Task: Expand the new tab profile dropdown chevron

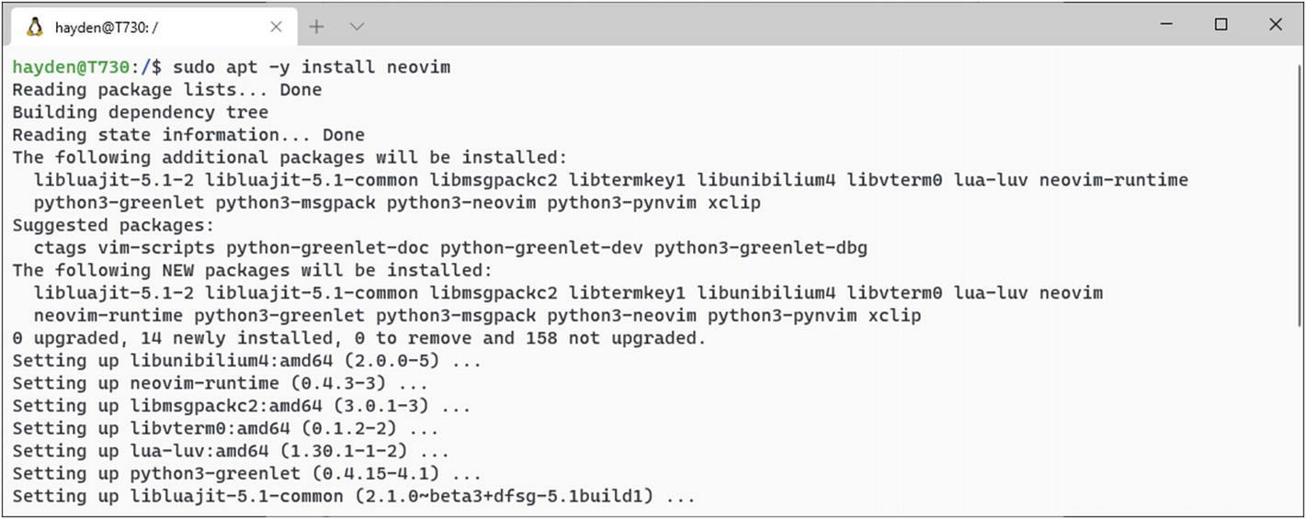Action: click(x=358, y=27)
